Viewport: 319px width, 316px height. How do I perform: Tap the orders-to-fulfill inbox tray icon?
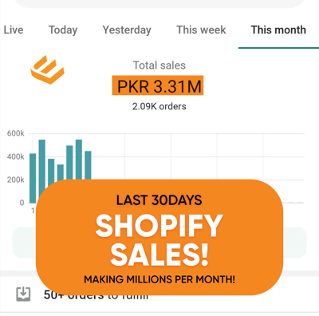(23, 294)
